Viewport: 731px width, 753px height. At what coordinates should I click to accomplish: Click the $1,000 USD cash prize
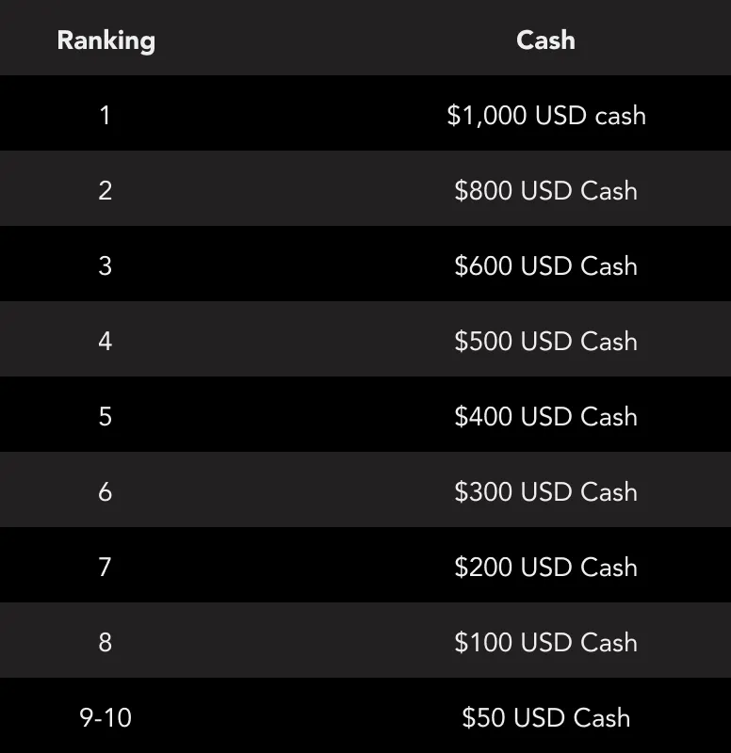(546, 116)
